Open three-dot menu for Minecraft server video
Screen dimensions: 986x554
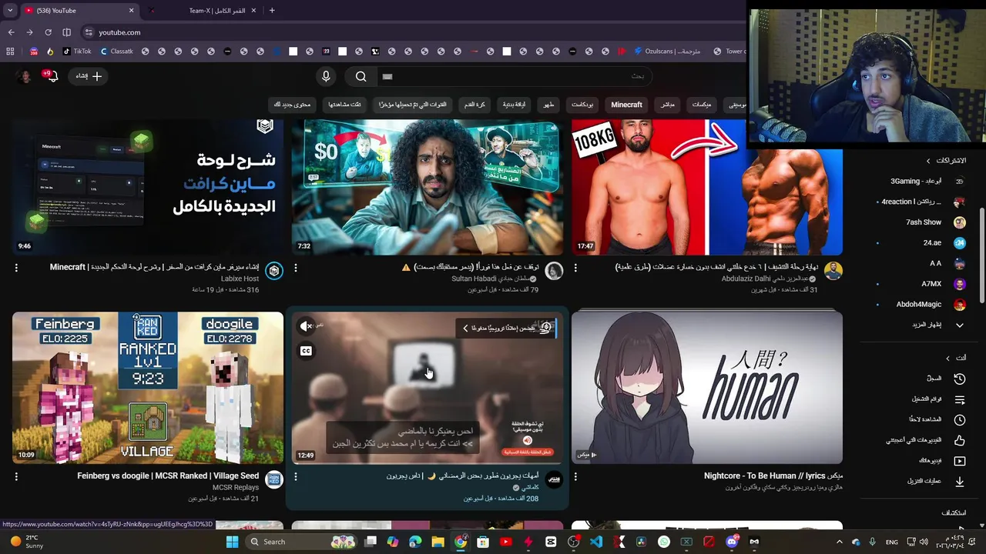click(x=16, y=268)
